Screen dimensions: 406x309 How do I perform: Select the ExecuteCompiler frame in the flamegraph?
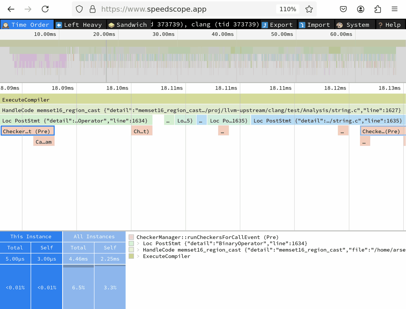pos(203,100)
